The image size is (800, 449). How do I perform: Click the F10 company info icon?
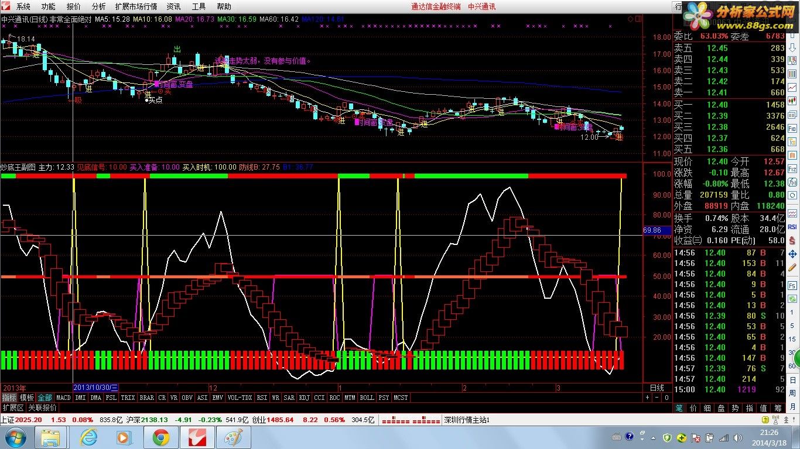coord(792,128)
